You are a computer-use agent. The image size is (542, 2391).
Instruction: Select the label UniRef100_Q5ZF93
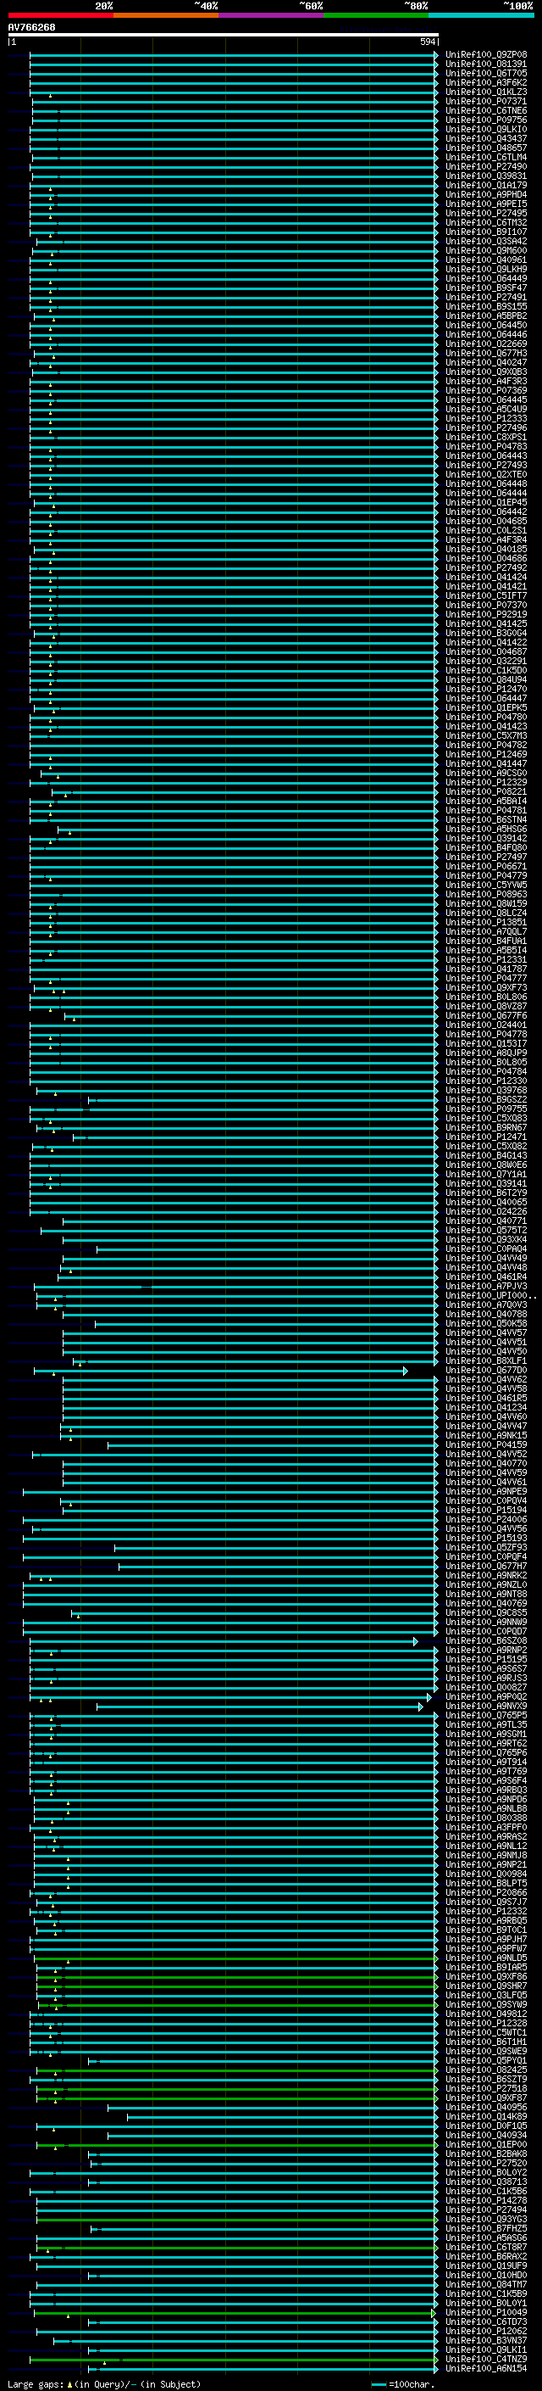[486, 1547]
